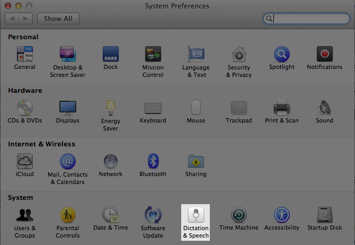Click the magnifying glass in search field
The width and height of the screenshot is (355, 245).
click(x=269, y=19)
